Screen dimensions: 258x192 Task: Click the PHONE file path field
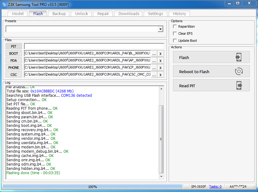click(87, 68)
